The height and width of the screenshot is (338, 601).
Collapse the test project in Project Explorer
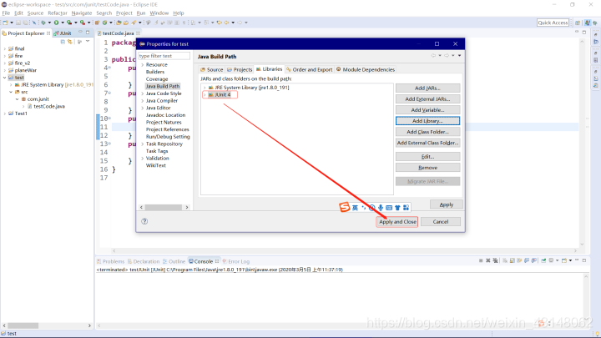click(5, 78)
